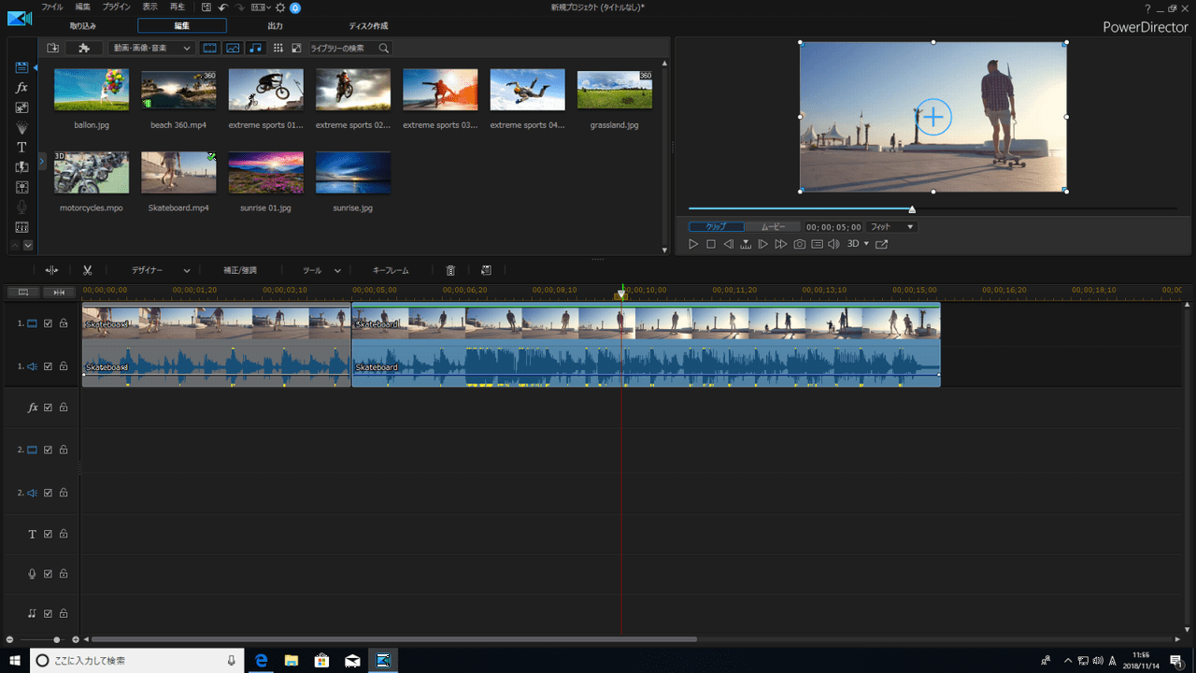Open the プラグイン menu

coord(116,7)
